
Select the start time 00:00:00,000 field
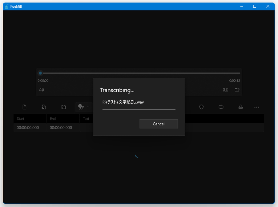30,128
